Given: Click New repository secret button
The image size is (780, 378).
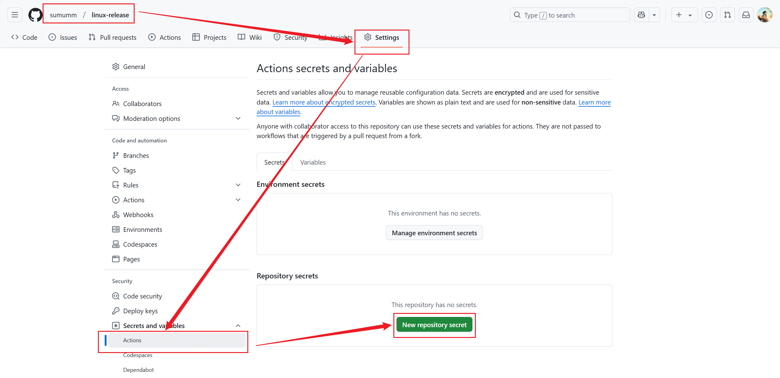Looking at the screenshot, I should [434, 325].
